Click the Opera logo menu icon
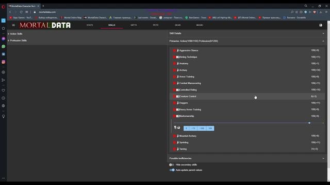330x185 pixels. (x=4, y=7)
